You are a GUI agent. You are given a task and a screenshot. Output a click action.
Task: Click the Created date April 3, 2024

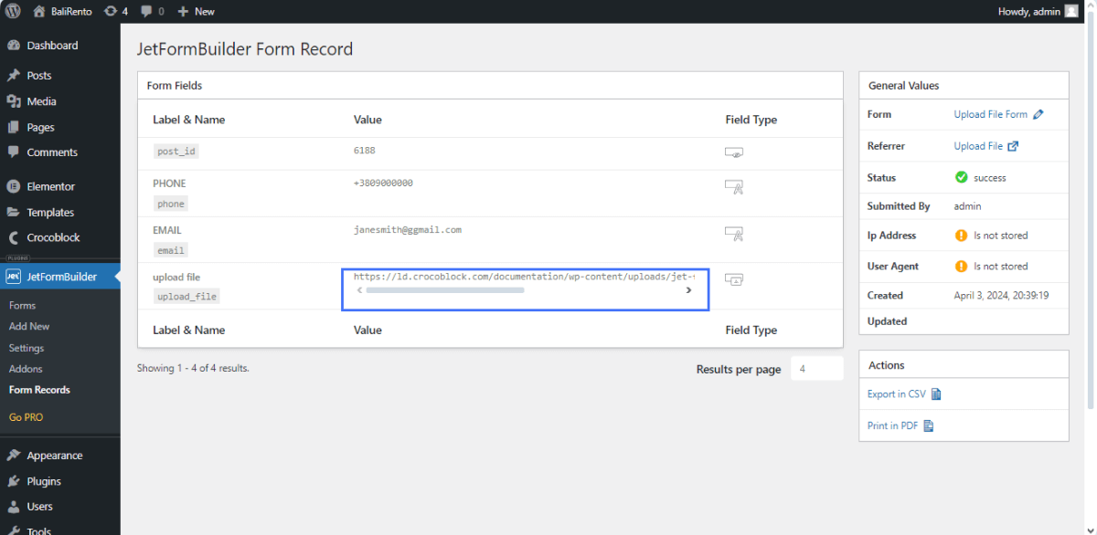(x=1001, y=296)
